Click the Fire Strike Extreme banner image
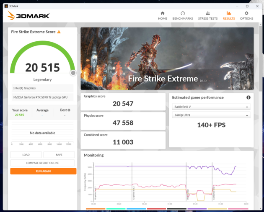264x212 pixels. point(167,58)
